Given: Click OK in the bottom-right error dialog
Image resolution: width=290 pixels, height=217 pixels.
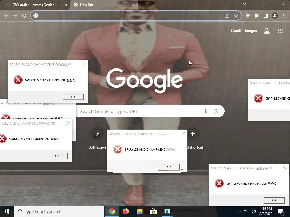Looking at the screenshot, I should tap(274, 200).
